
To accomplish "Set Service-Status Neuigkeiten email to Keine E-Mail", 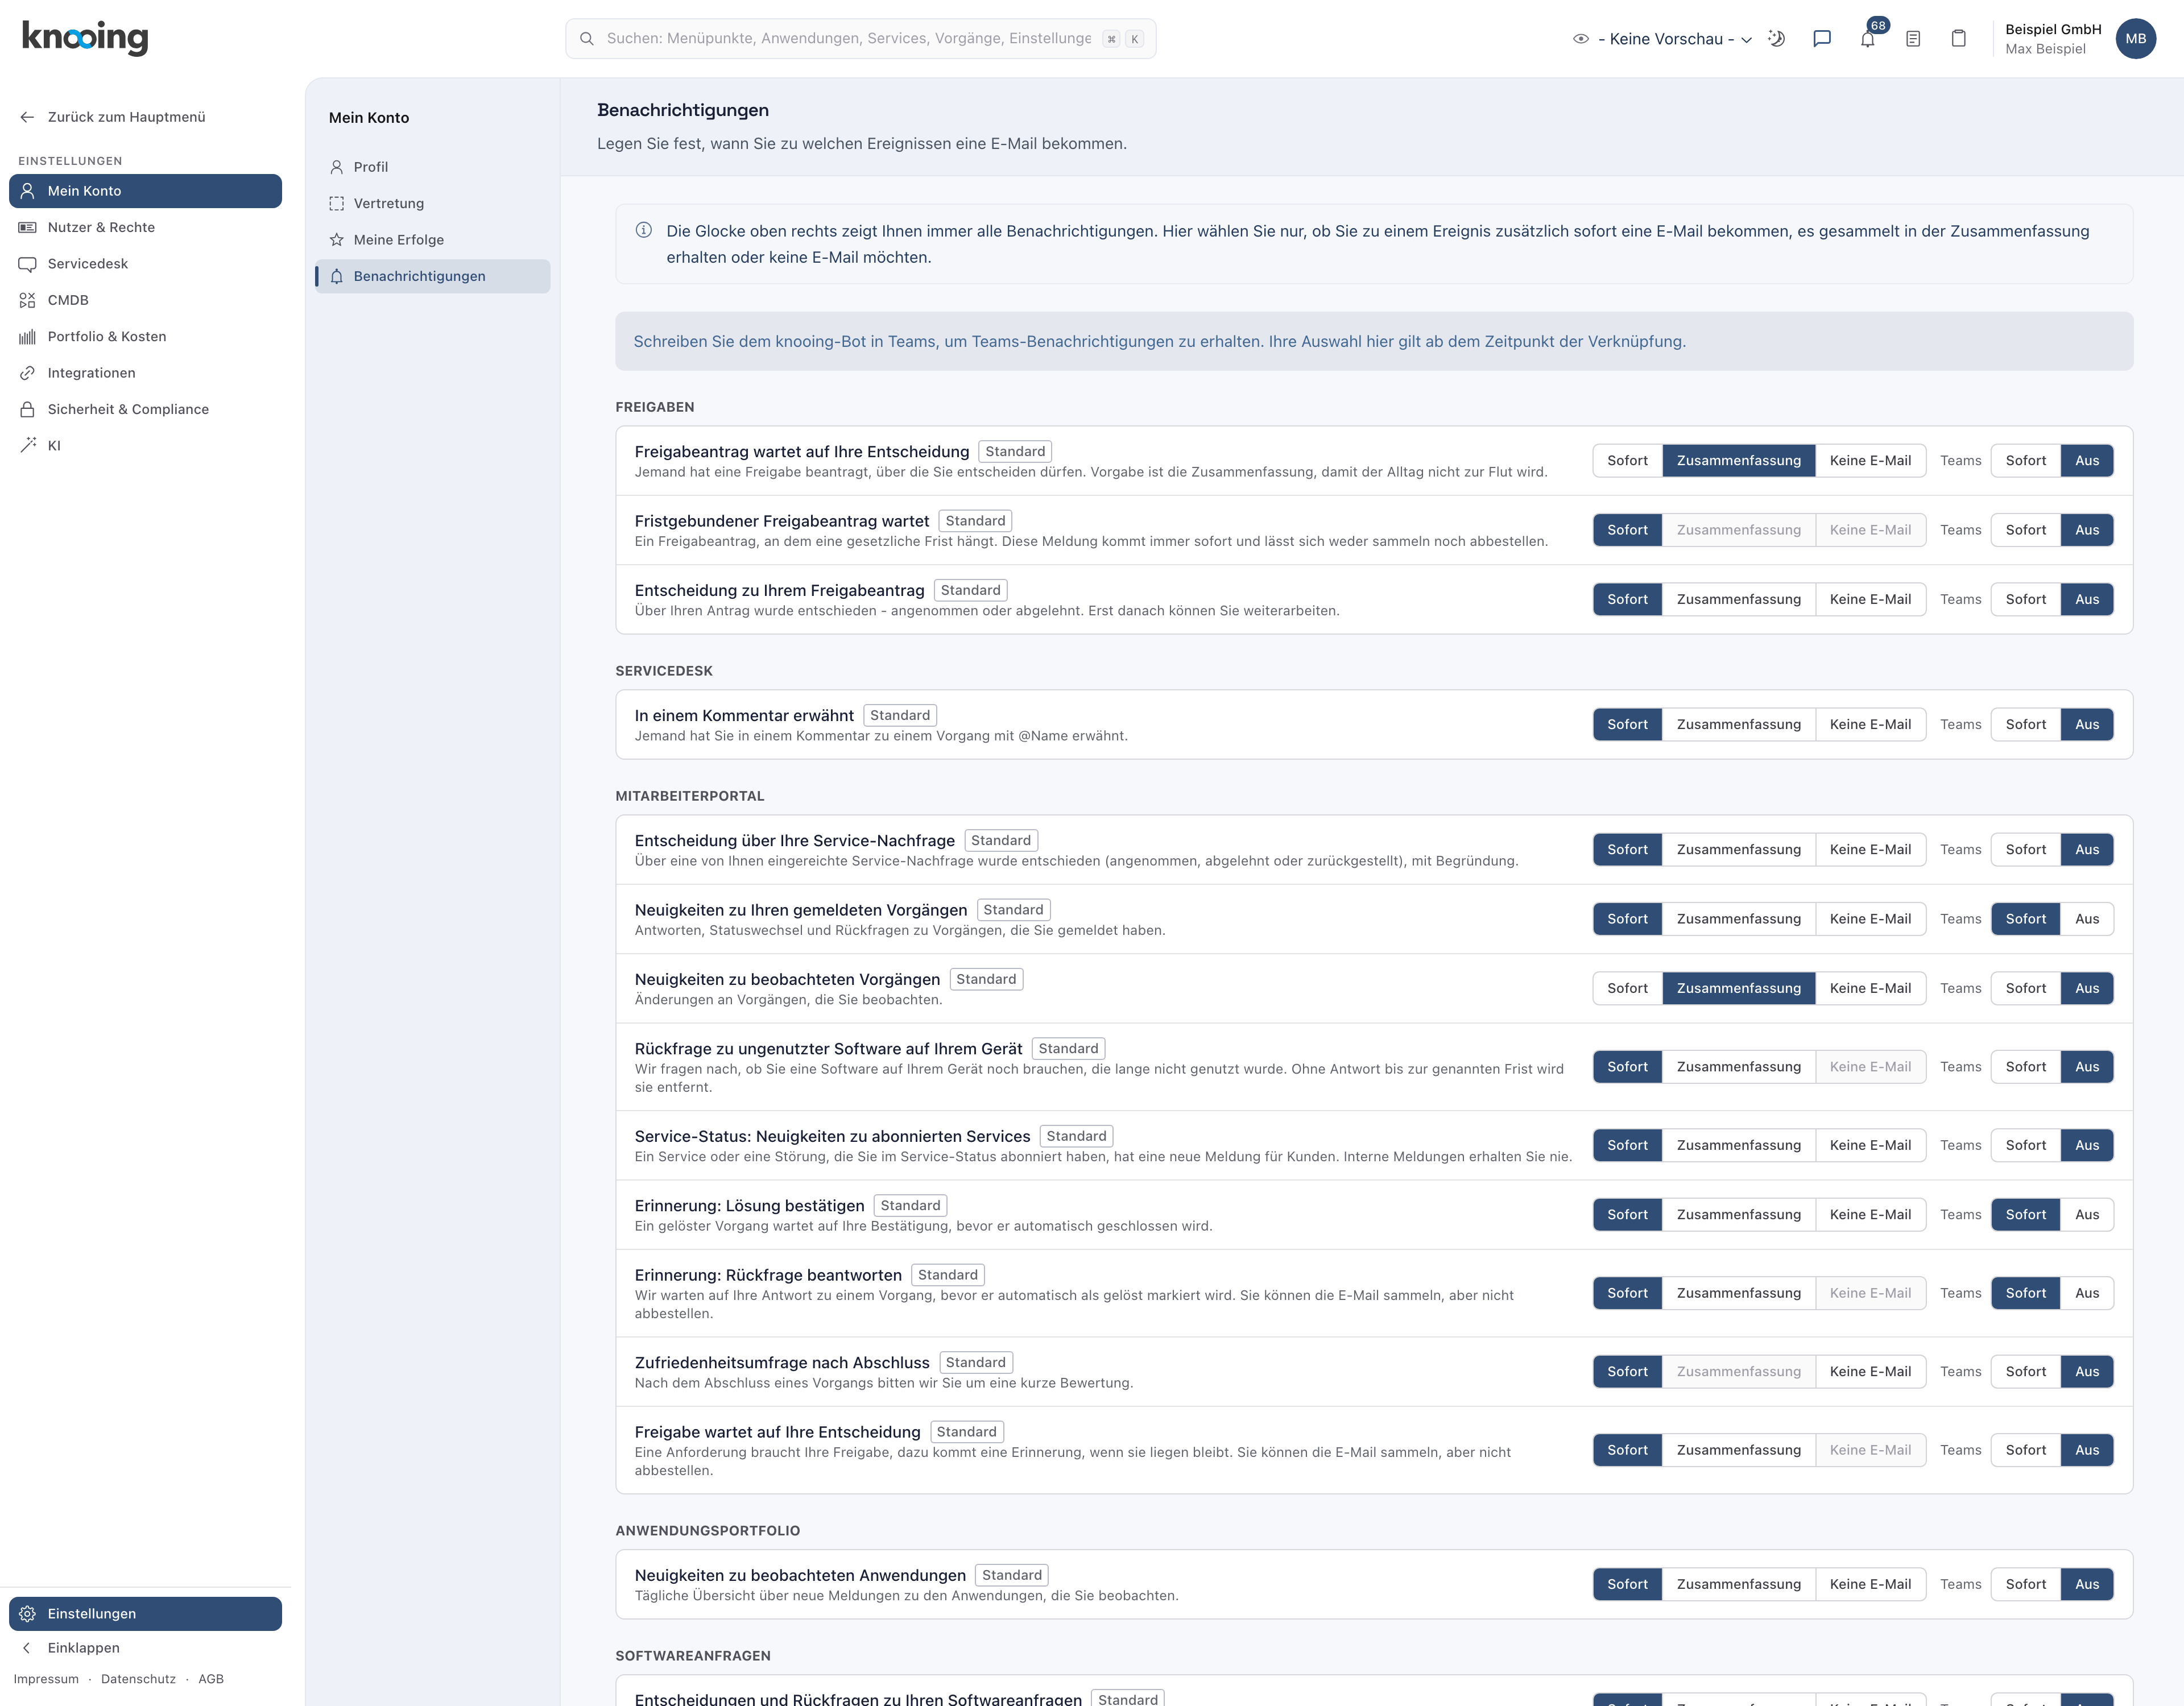I will coord(1870,1146).
